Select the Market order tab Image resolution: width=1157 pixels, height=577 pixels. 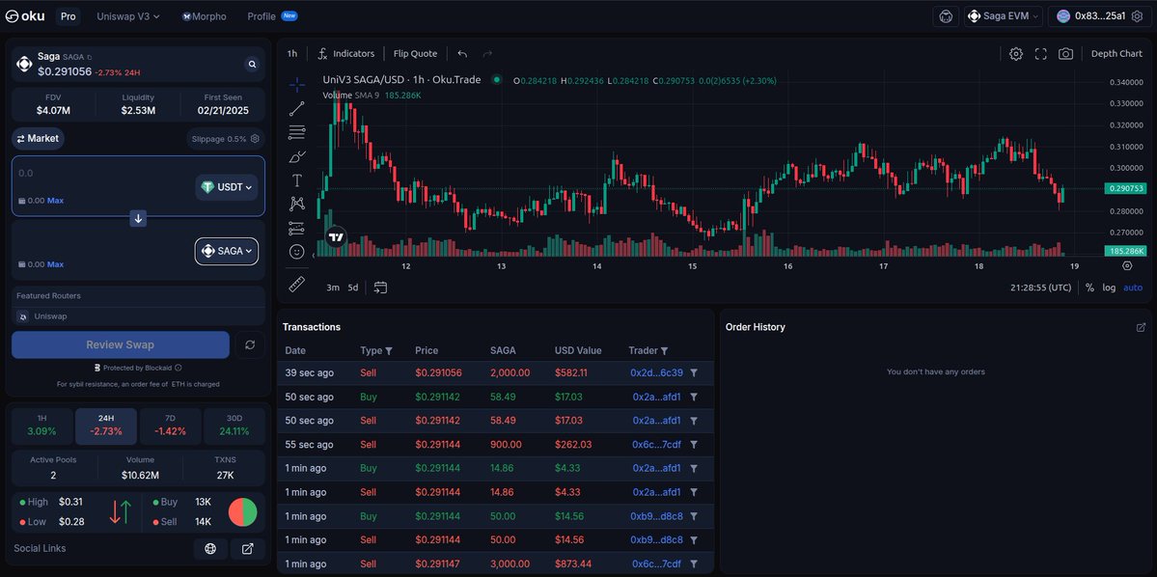(x=38, y=139)
